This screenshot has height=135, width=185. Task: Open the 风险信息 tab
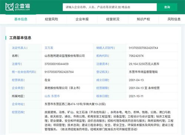click(174, 19)
